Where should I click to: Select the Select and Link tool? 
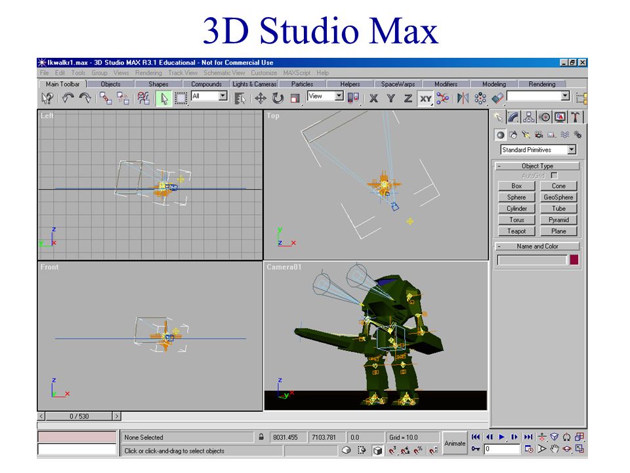coord(106,98)
